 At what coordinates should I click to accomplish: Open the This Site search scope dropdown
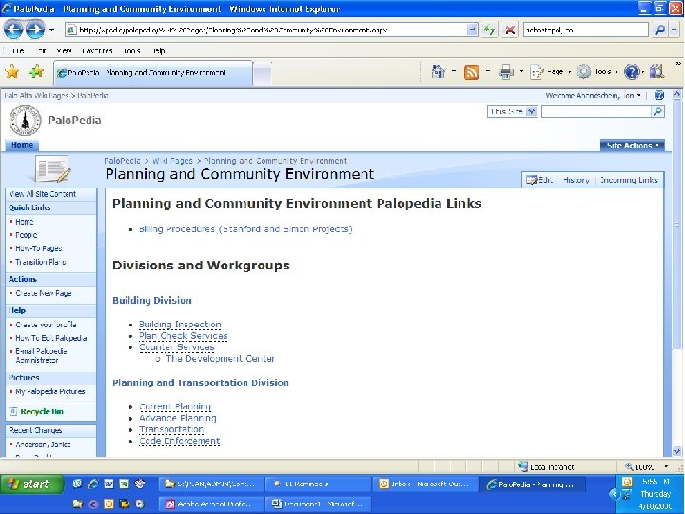[512, 111]
